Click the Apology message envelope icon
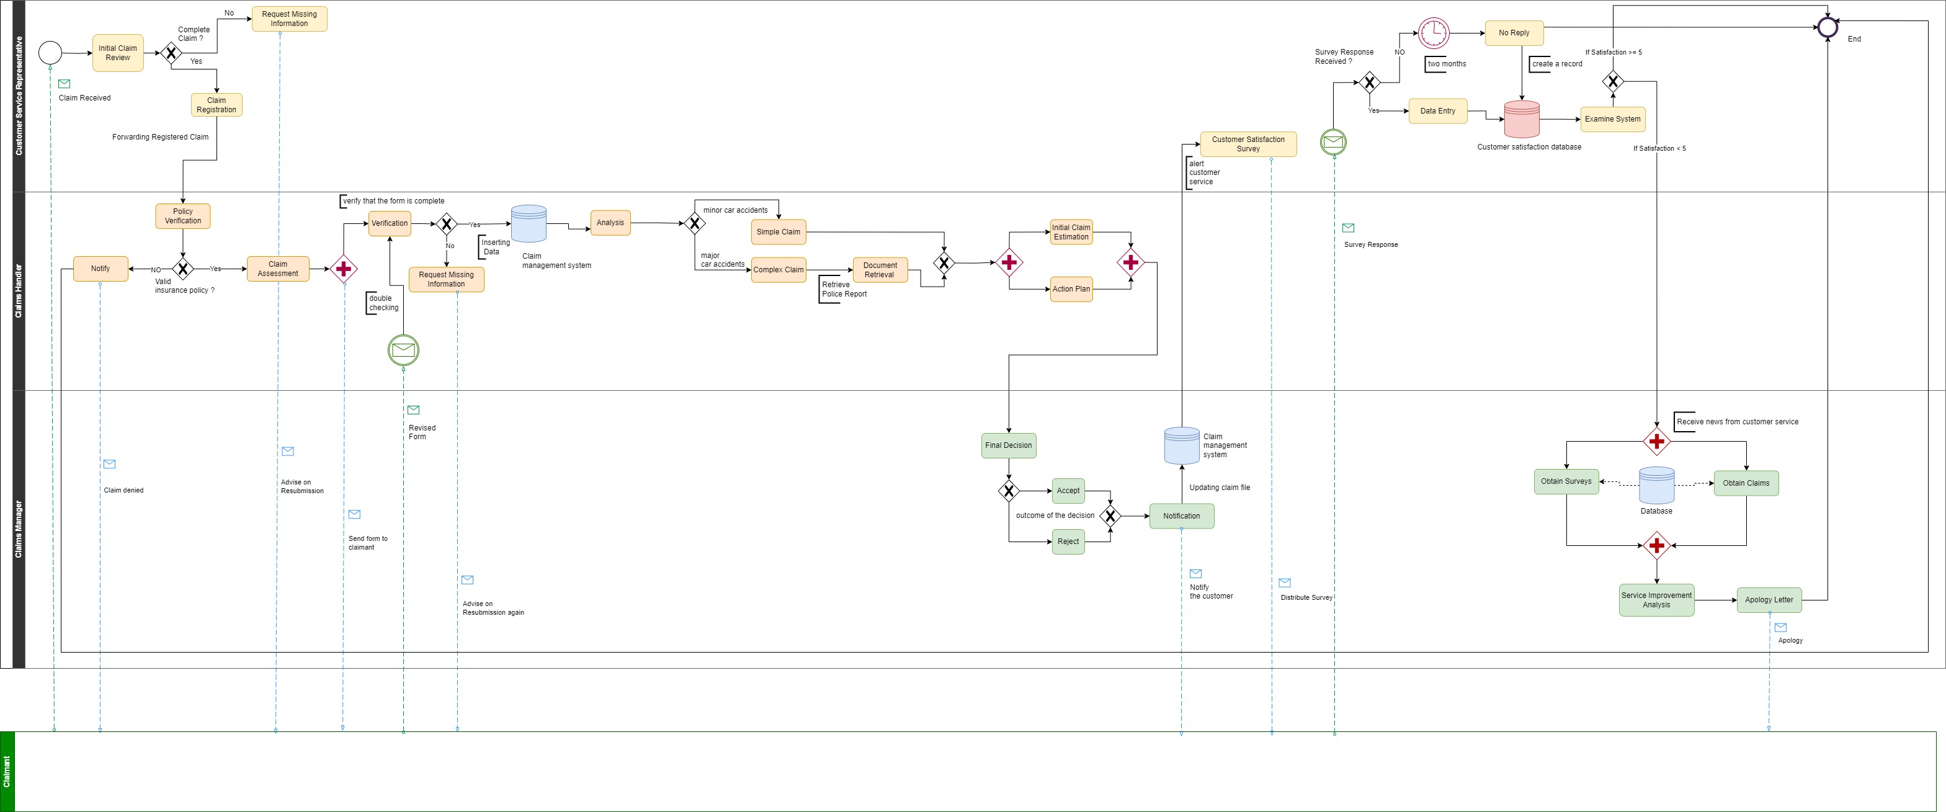This screenshot has width=1946, height=812. [x=1780, y=627]
